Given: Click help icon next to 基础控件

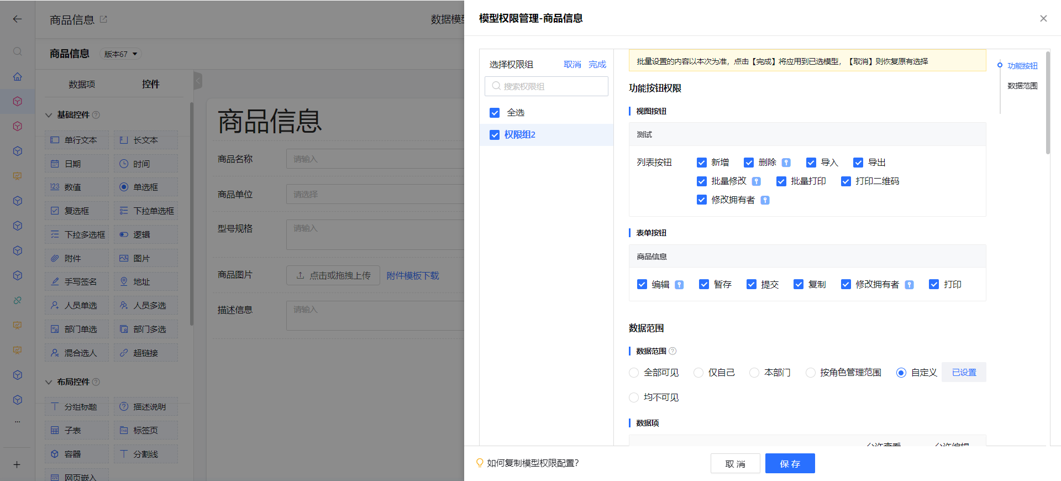Looking at the screenshot, I should (x=96, y=115).
